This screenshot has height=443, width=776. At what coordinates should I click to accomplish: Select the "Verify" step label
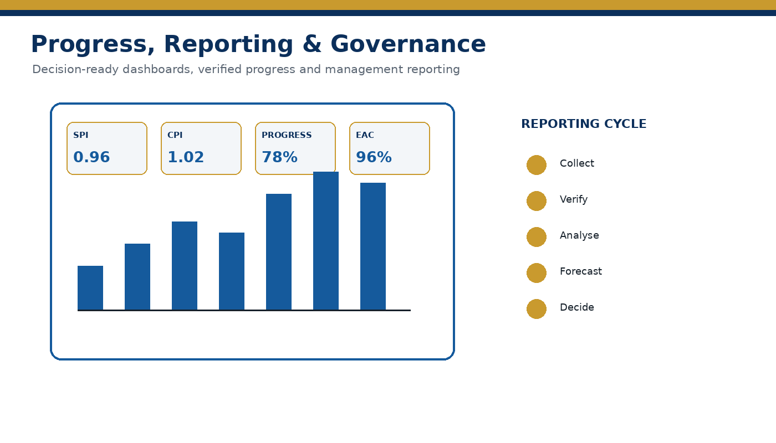(x=574, y=200)
